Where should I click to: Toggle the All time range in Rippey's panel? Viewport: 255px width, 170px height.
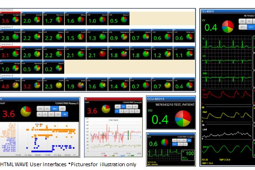point(65,114)
